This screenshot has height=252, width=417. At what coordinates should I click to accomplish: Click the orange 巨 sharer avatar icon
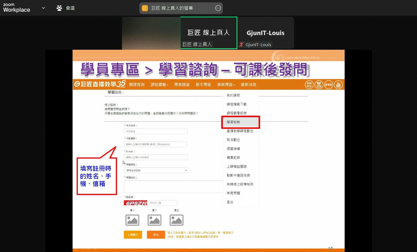click(145, 8)
